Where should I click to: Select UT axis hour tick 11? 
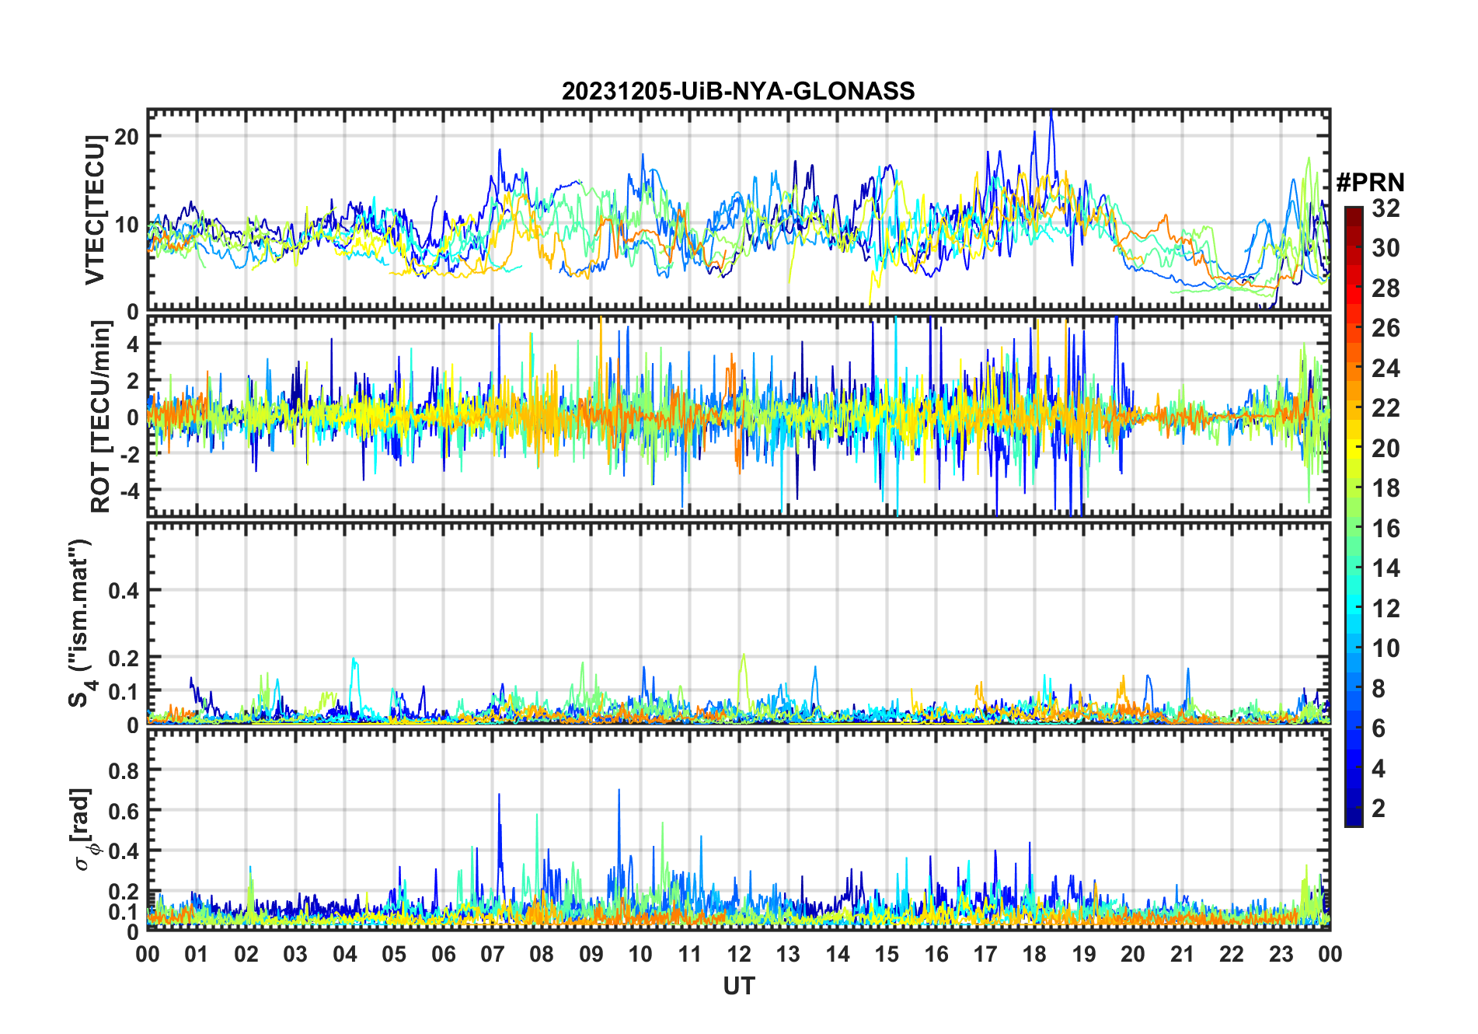(x=690, y=954)
